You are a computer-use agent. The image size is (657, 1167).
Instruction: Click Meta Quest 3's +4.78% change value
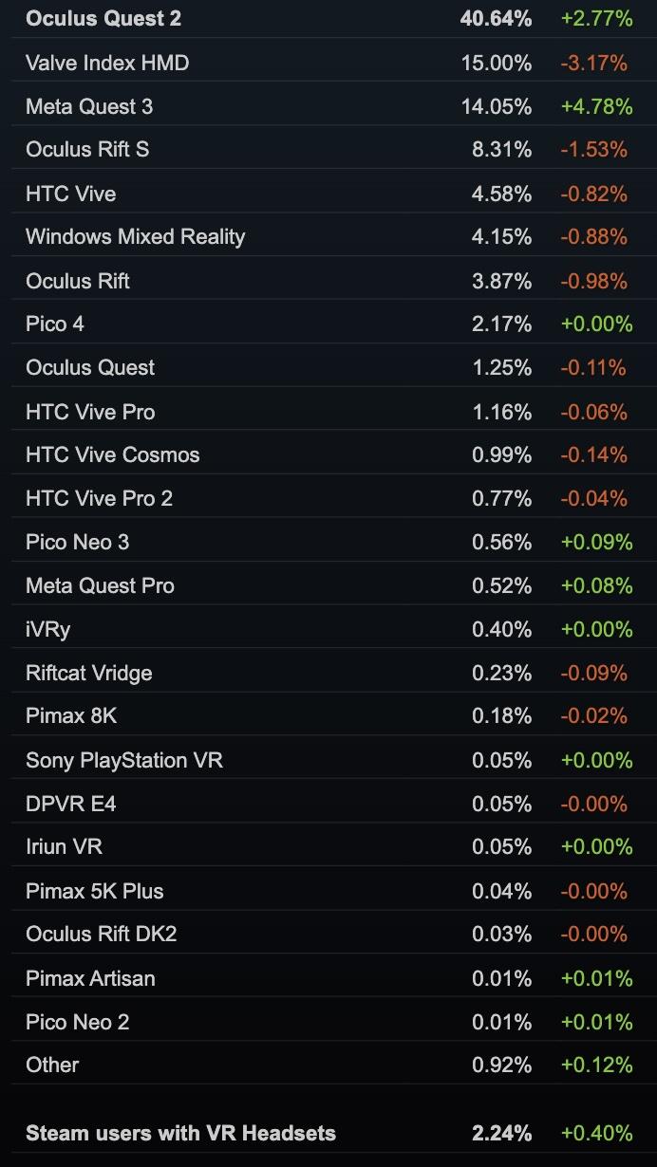pyautogui.click(x=596, y=106)
